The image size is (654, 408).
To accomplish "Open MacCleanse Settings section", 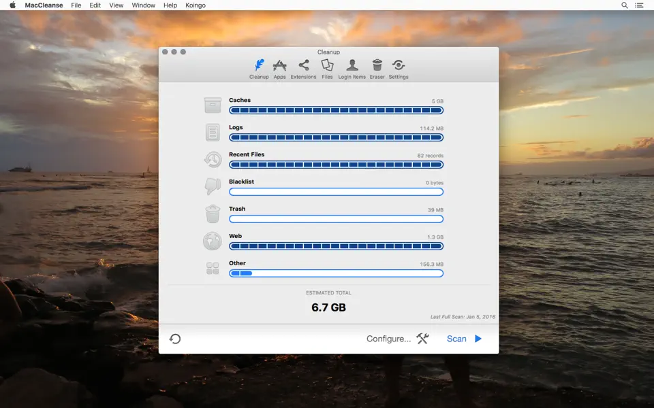I will (x=399, y=66).
